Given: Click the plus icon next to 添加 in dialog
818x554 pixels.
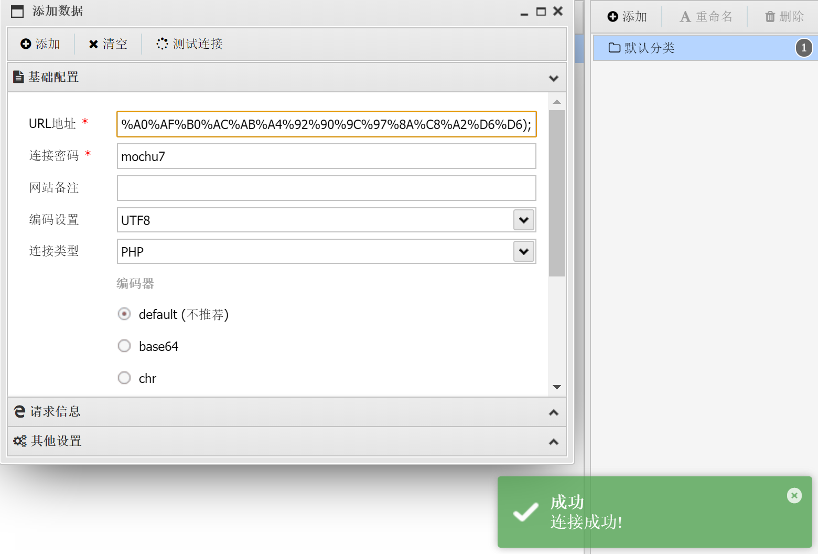Looking at the screenshot, I should (26, 44).
